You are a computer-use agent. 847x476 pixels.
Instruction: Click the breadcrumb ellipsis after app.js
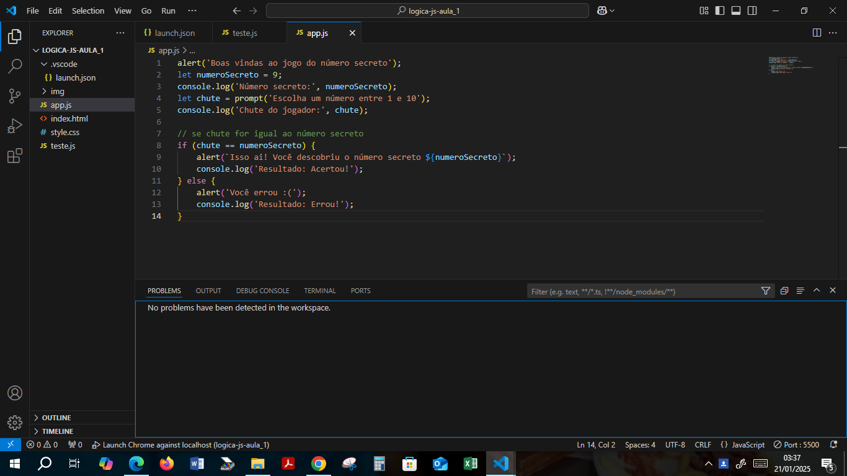point(192,51)
